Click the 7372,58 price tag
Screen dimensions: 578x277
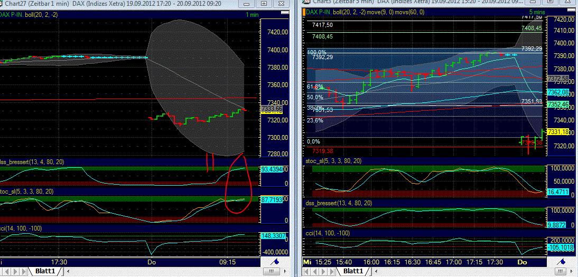(x=558, y=79)
